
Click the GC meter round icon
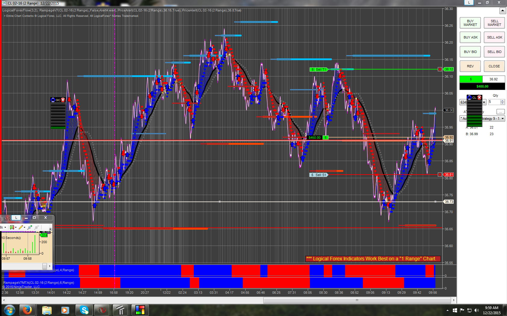click(53, 100)
